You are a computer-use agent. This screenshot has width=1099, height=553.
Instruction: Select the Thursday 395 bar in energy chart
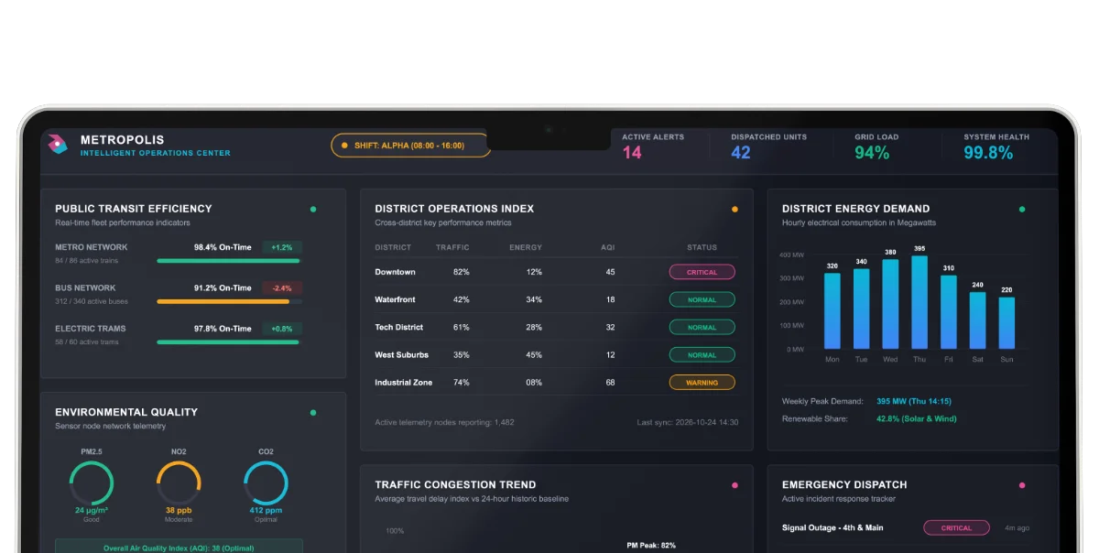919,302
